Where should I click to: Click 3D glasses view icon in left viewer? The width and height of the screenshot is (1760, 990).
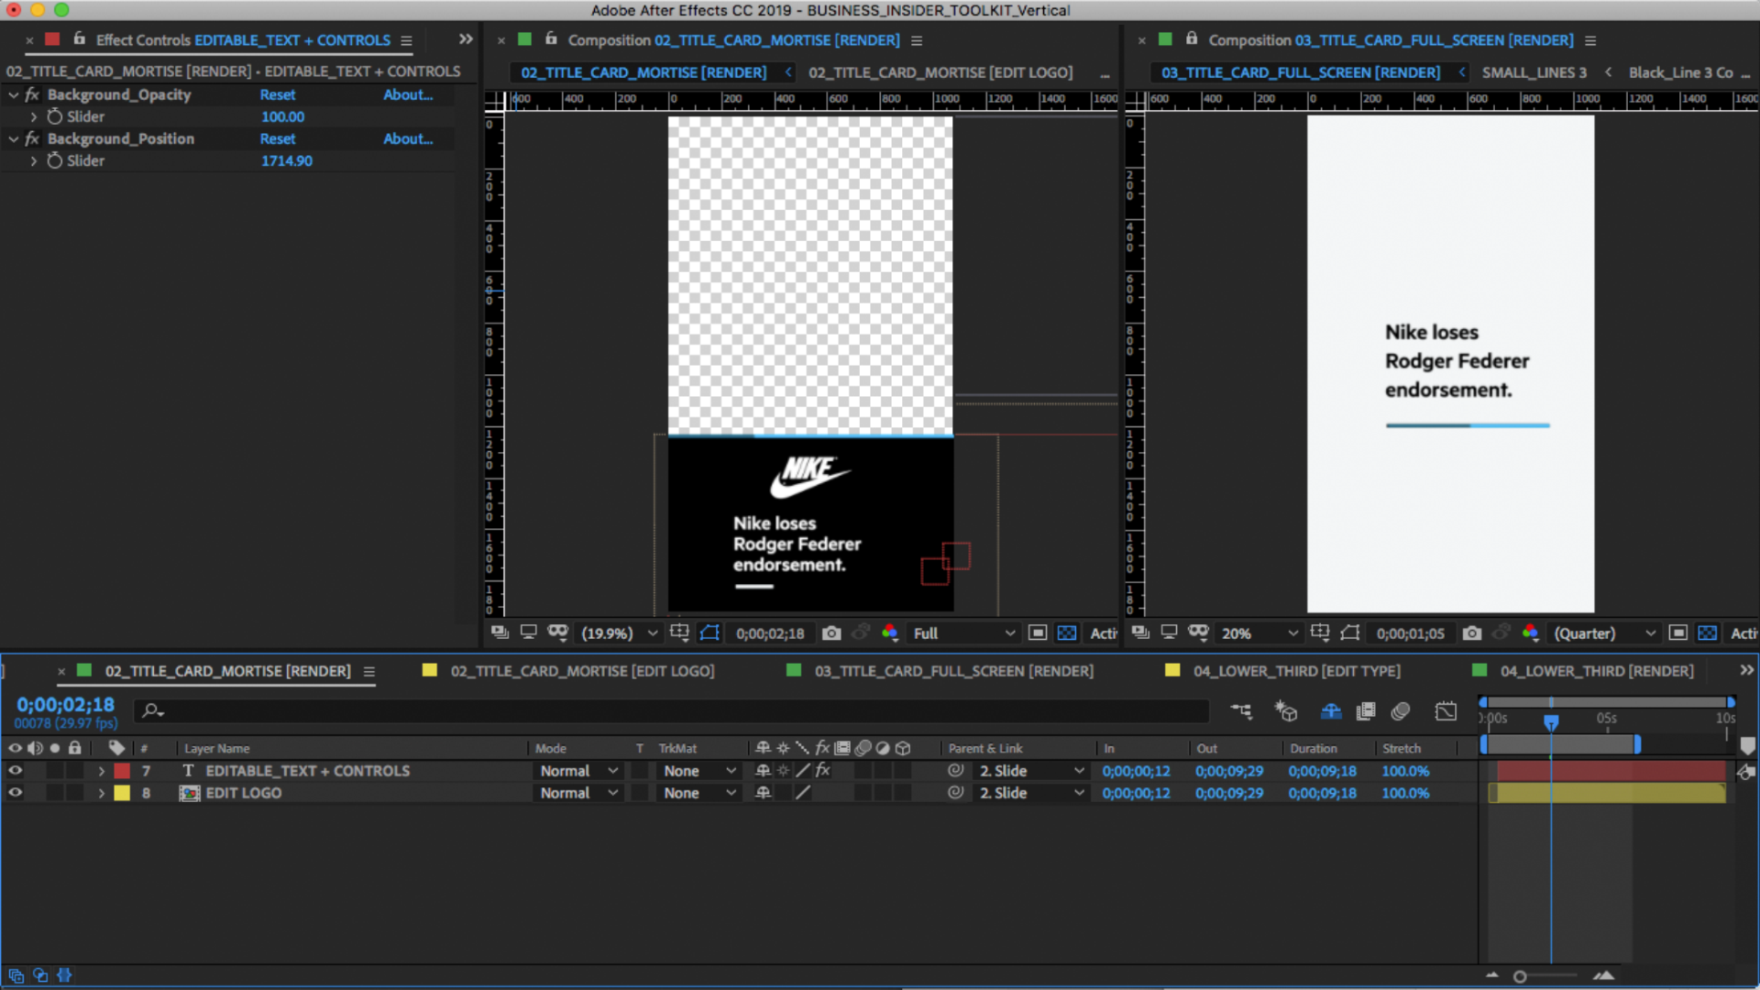point(558,632)
